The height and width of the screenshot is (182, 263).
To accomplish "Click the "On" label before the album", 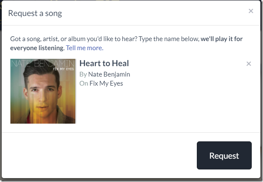I will [83, 83].
